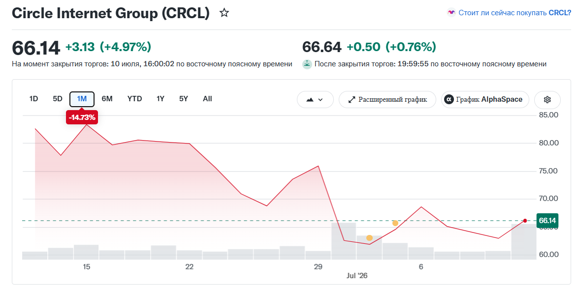Open chart type dropdown with mountain icon
This screenshot has height=290, width=579.
pyautogui.click(x=315, y=99)
